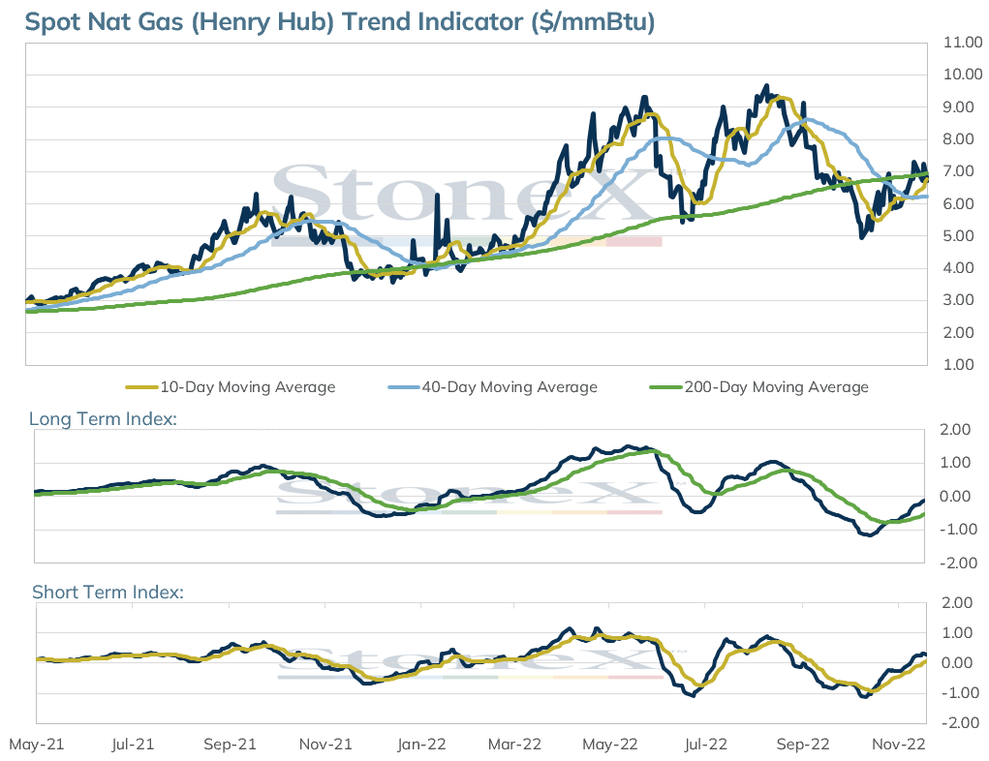The image size is (989, 761).
Task: Click the Nov-22 date axis label
Action: click(899, 745)
